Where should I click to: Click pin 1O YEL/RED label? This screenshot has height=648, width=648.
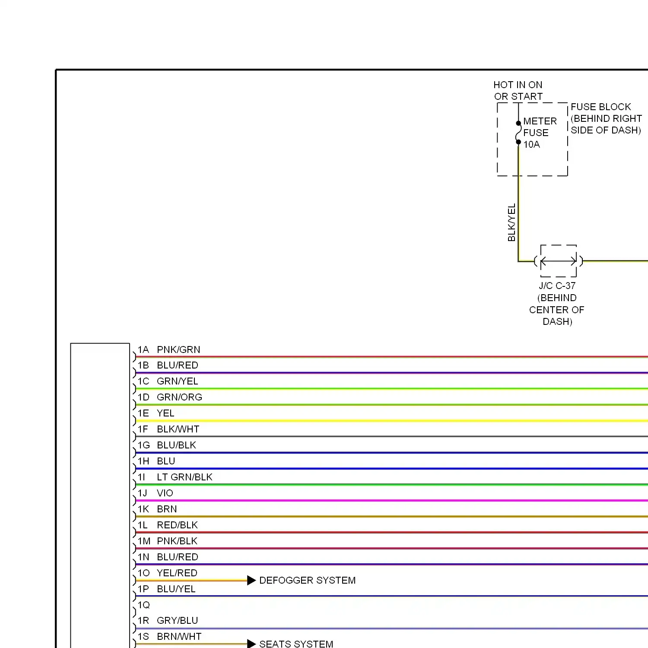tap(168, 573)
